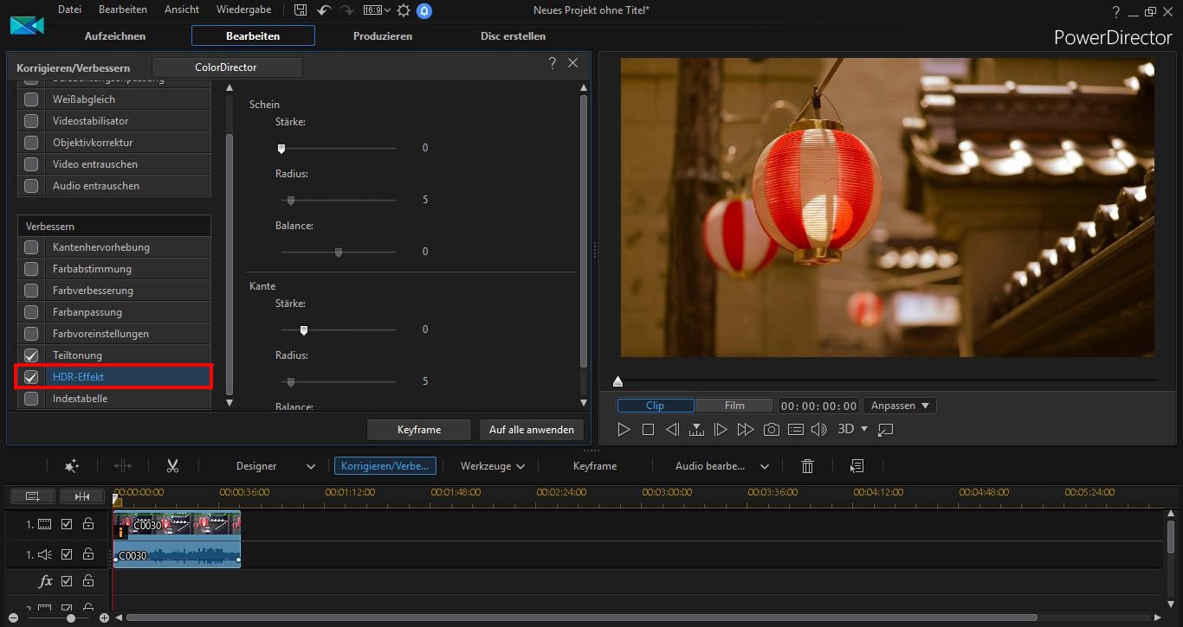Stop the preview playback
Screen dimensions: 1183x627
point(648,429)
